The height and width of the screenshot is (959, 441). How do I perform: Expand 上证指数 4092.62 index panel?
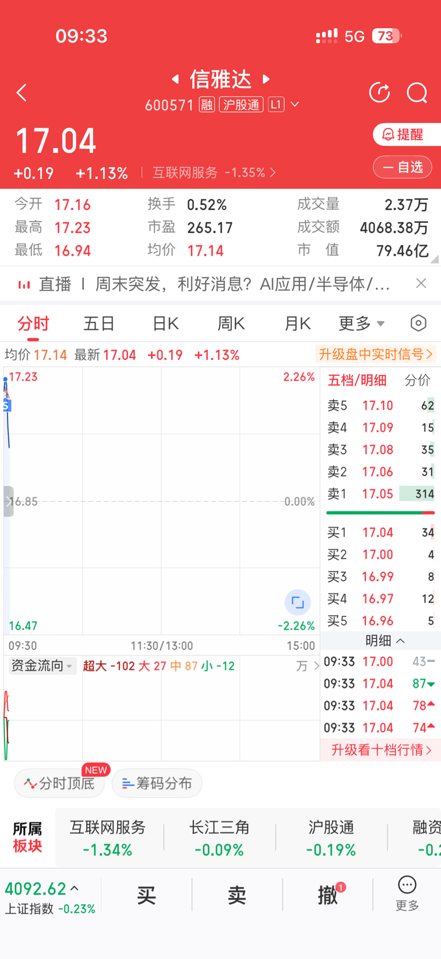(50, 897)
